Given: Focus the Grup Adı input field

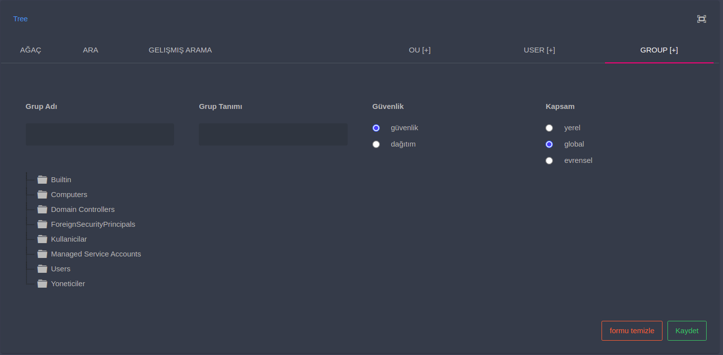Looking at the screenshot, I should (100, 134).
